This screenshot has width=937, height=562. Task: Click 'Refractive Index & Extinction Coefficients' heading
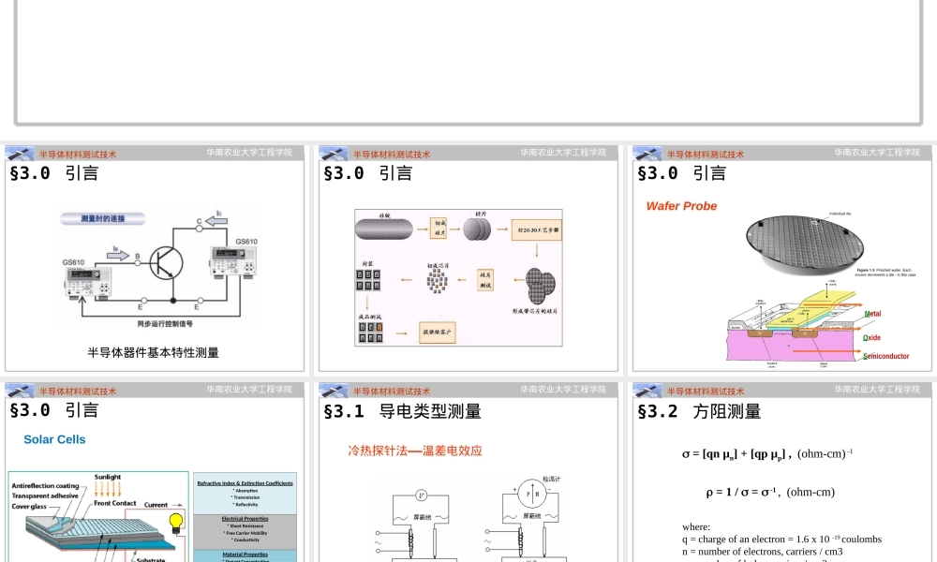coord(245,483)
